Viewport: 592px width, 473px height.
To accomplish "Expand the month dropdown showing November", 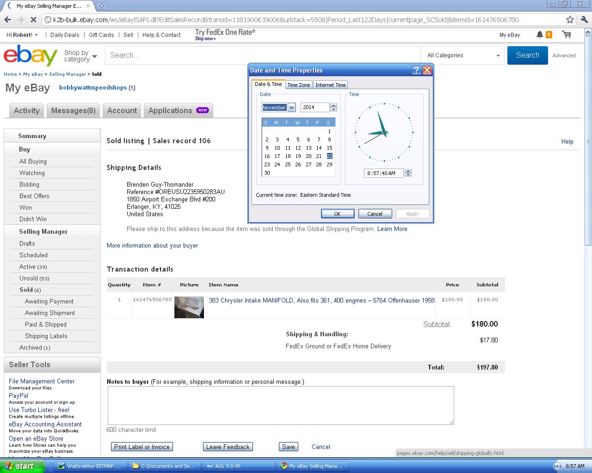I will pyautogui.click(x=291, y=108).
